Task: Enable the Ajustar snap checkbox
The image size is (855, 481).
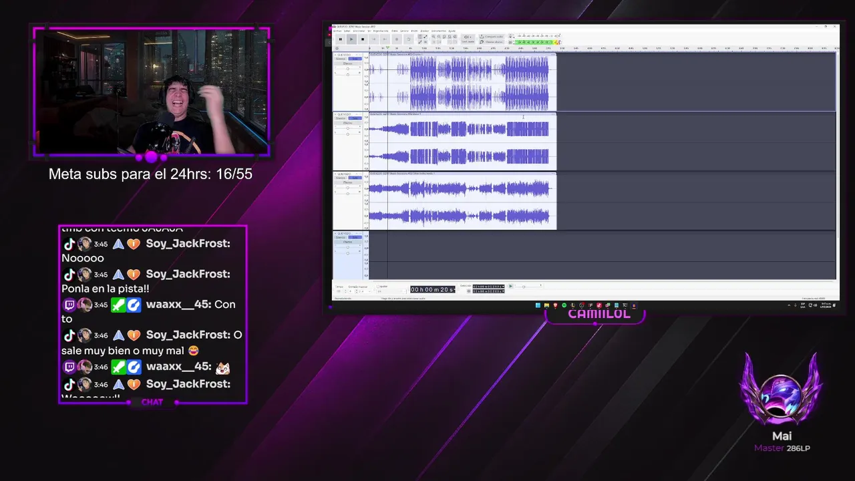Action: pos(378,287)
